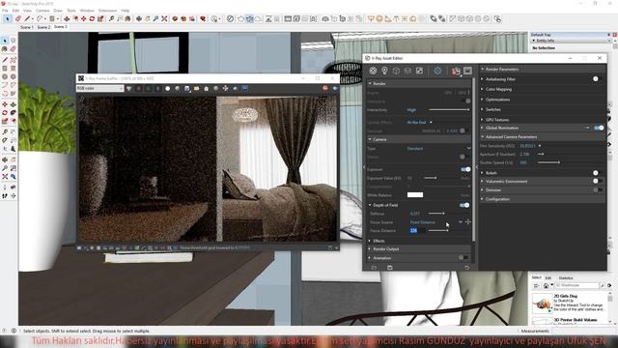
Task: Enable the Denoiser toggle
Action: click(x=598, y=189)
